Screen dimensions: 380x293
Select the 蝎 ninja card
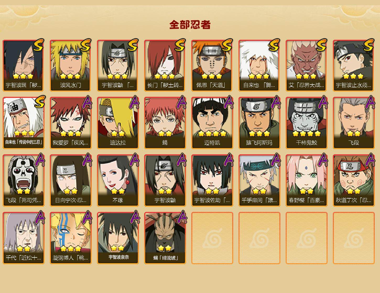165,123
